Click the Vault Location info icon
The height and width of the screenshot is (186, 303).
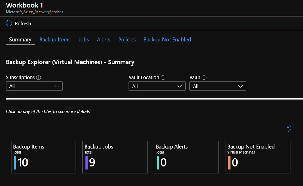(x=163, y=78)
